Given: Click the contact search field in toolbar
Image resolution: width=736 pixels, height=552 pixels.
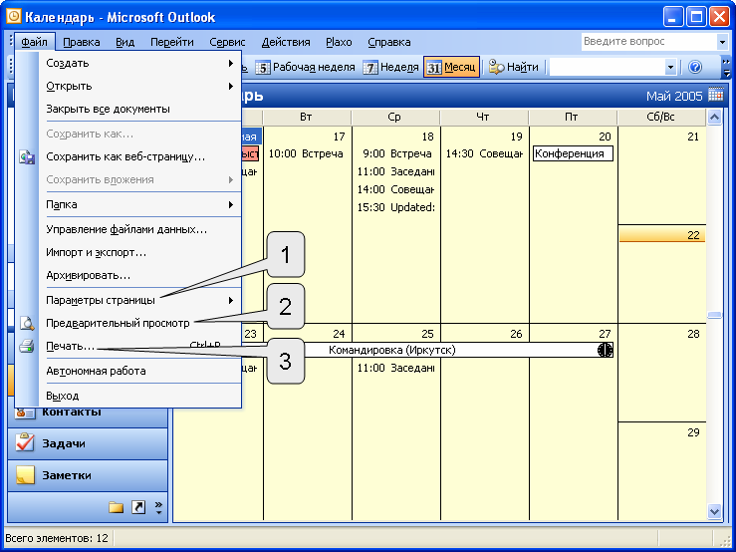Looking at the screenshot, I should click(x=607, y=68).
